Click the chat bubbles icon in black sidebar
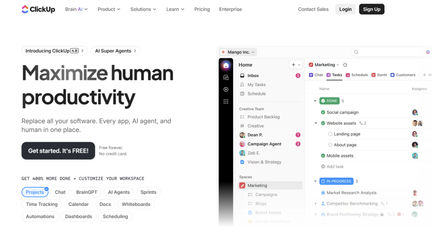The height and width of the screenshot is (240, 432). click(x=226, y=77)
